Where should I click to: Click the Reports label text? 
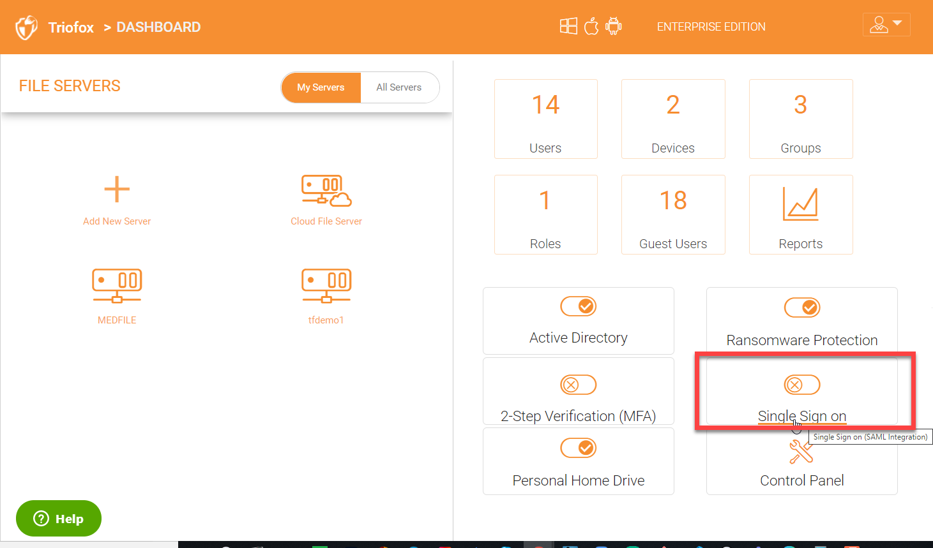(801, 244)
